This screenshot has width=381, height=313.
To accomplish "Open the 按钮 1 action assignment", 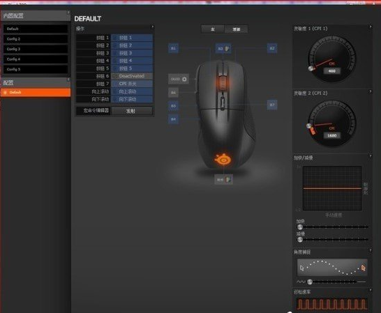I will point(132,38).
